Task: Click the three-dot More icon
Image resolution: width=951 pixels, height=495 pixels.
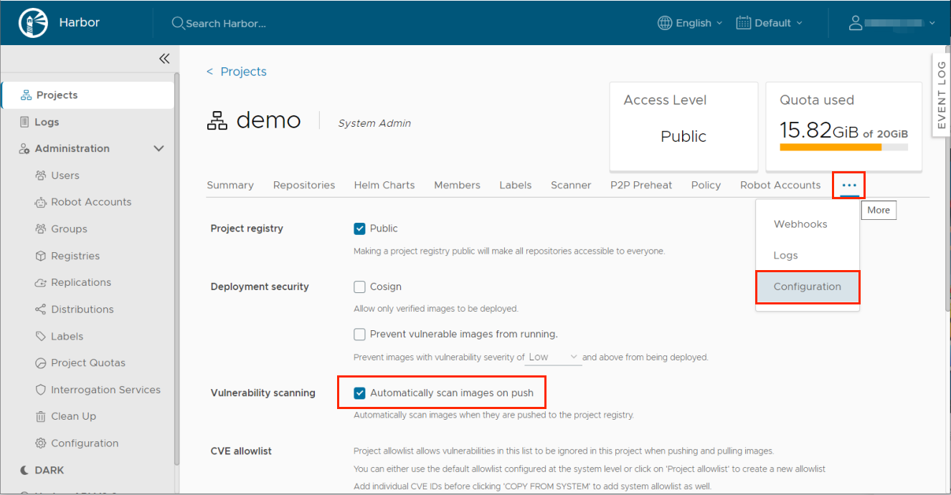Action: pyautogui.click(x=849, y=186)
